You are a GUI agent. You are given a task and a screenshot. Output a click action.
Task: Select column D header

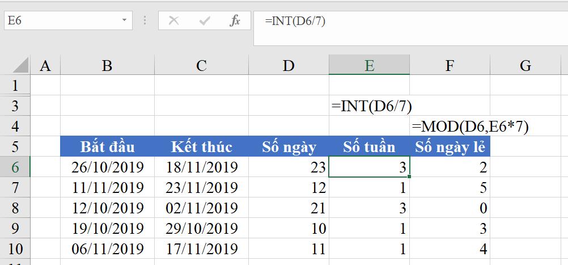(289, 66)
